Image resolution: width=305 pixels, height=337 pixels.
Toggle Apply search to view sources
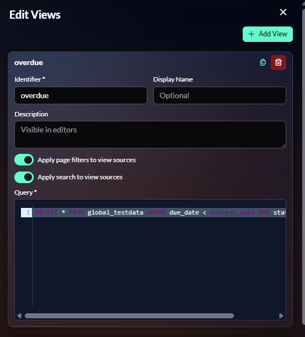click(24, 177)
